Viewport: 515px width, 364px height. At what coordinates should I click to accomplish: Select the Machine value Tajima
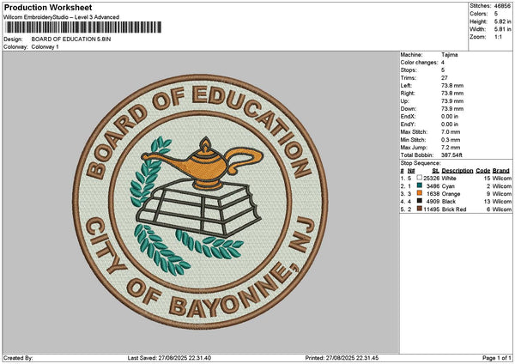[x=448, y=55]
